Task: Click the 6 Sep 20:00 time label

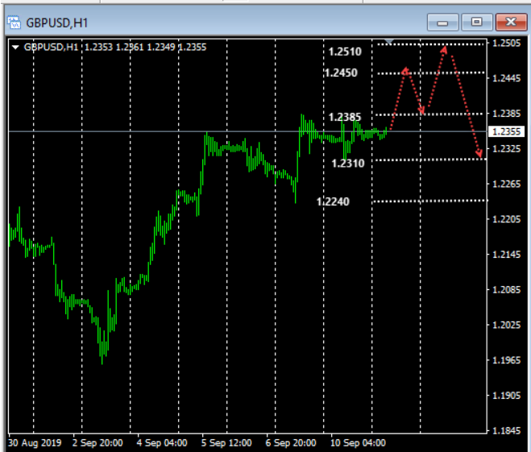Action: (291, 443)
